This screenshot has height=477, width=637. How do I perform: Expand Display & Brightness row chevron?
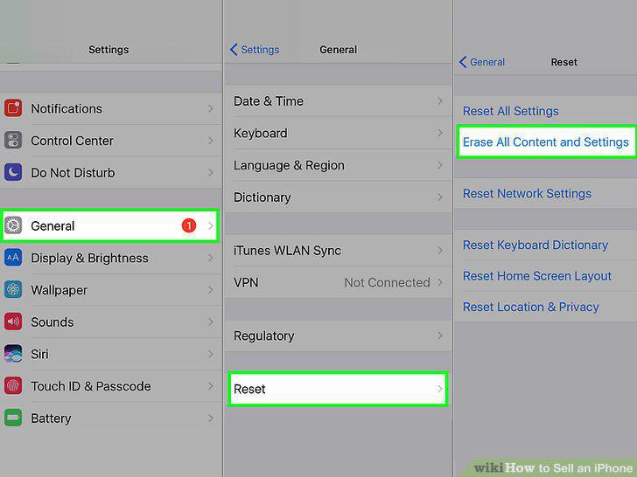point(210,258)
